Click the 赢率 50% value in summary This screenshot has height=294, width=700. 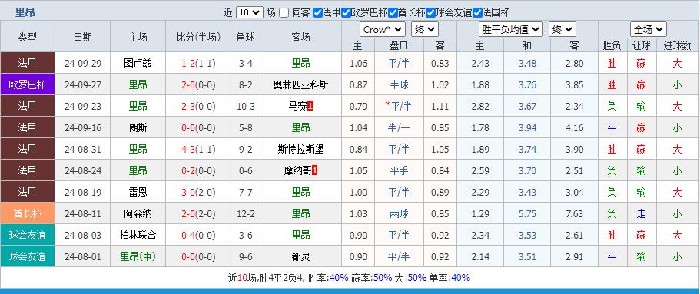(x=382, y=277)
